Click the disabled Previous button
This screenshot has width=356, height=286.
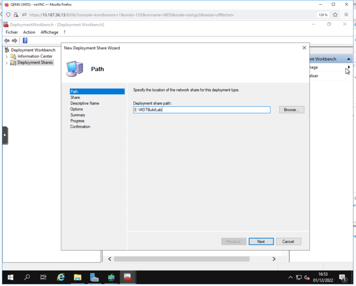[x=234, y=242]
